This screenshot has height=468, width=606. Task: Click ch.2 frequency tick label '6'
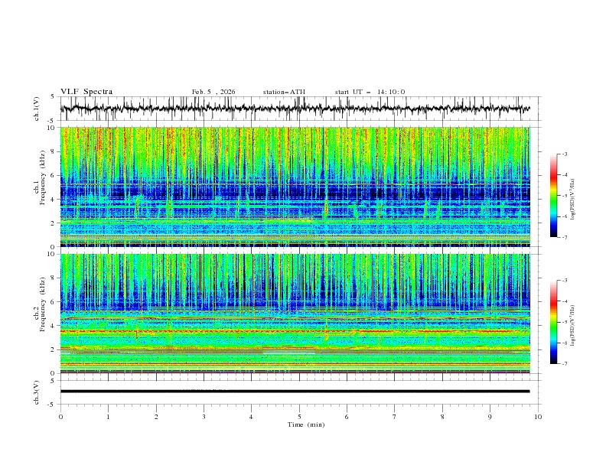[54, 301]
